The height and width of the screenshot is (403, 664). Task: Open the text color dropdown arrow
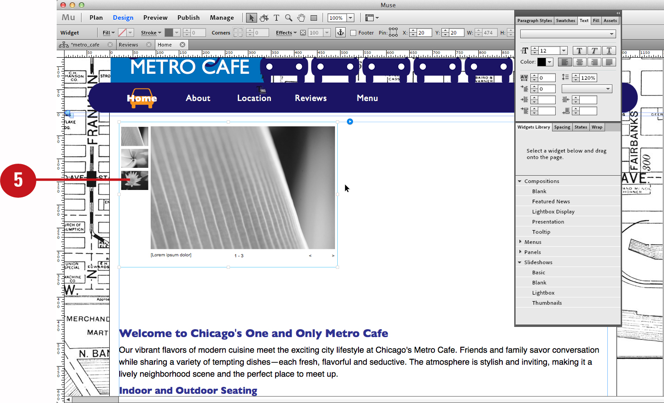(x=549, y=62)
